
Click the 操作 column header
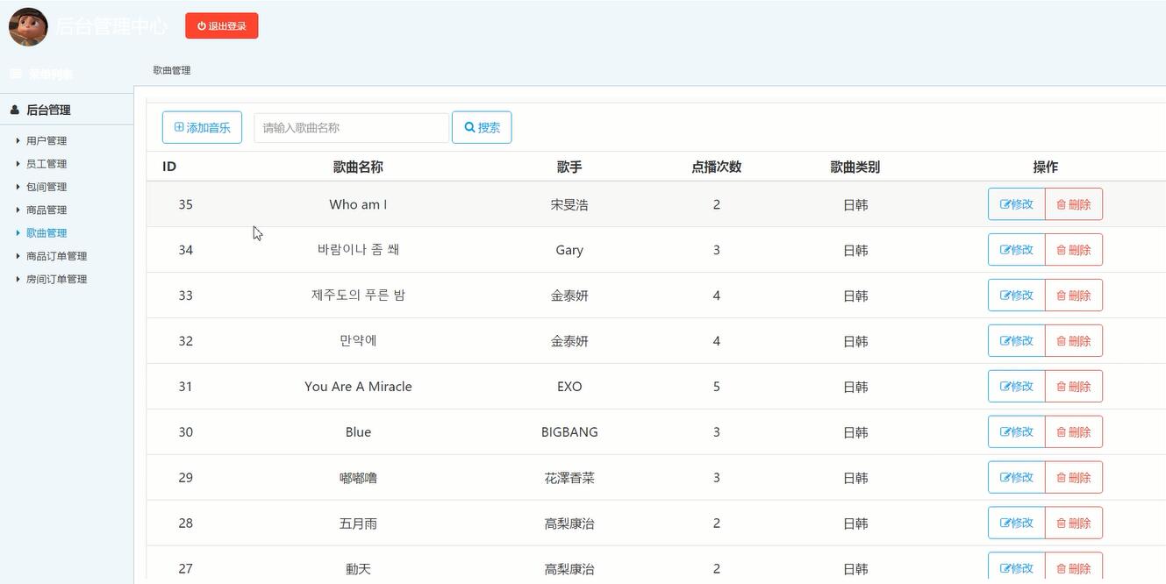point(1045,167)
